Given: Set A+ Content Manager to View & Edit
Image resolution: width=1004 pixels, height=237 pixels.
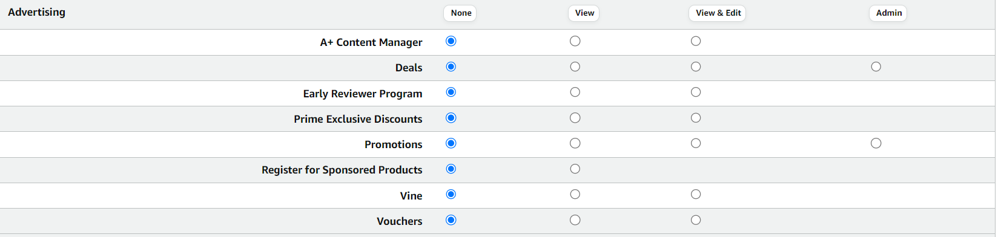Looking at the screenshot, I should (696, 41).
